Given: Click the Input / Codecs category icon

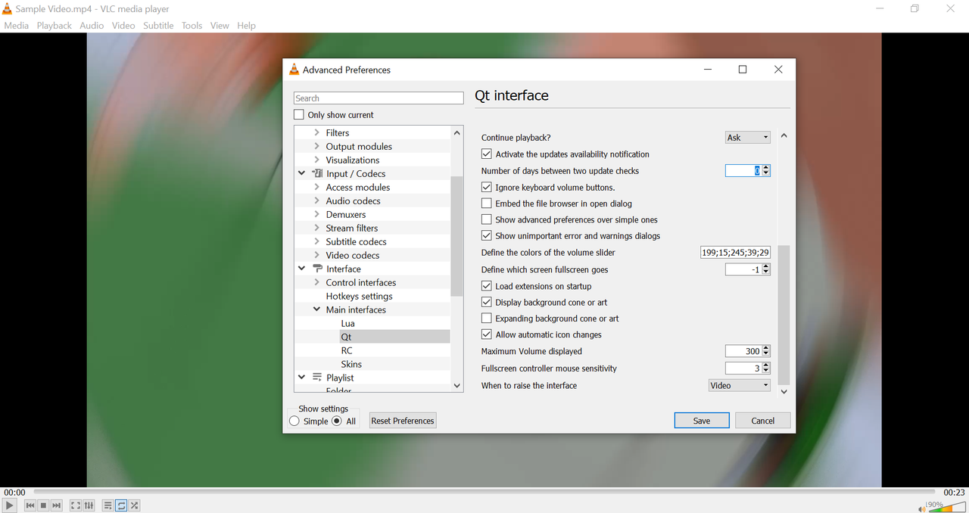Looking at the screenshot, I should pos(317,173).
